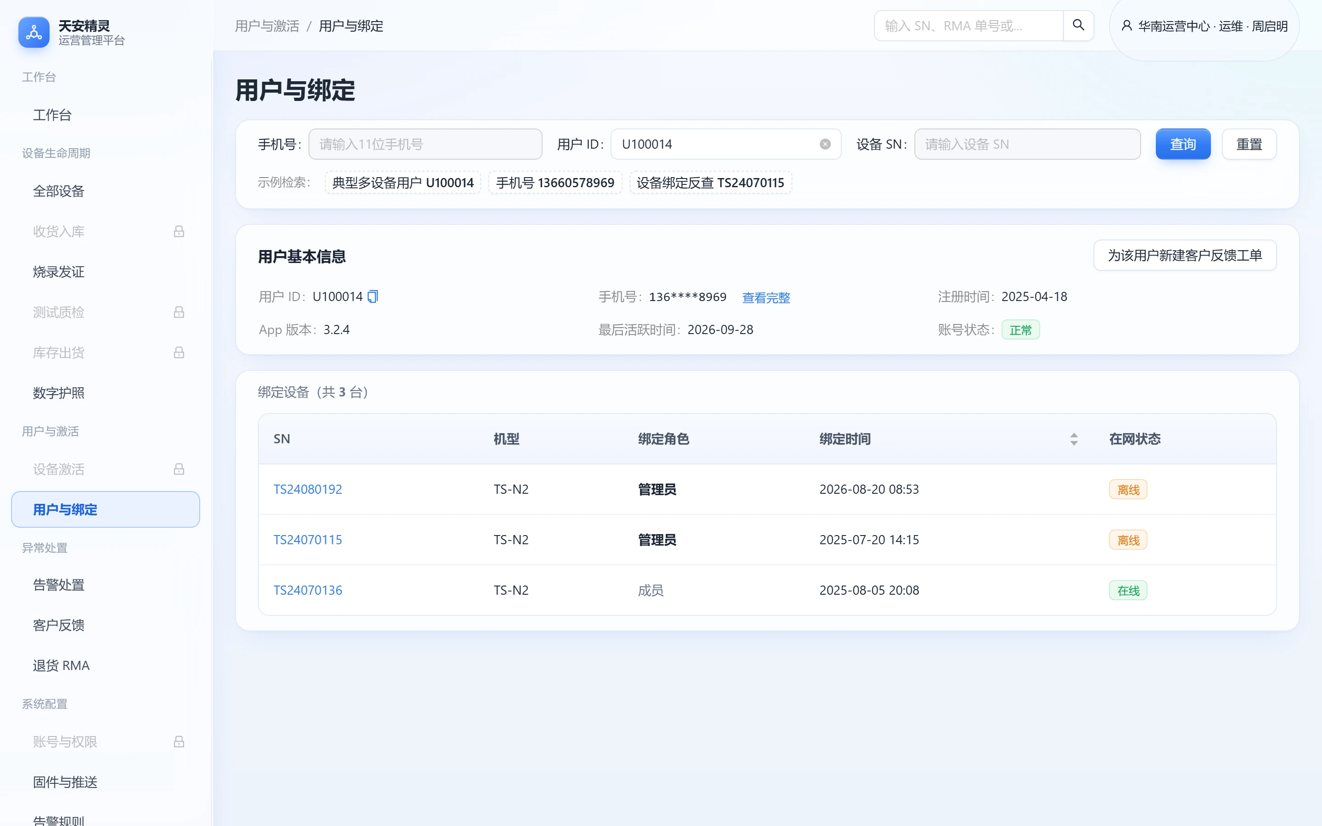Click the search magnifier icon in header

pos(1078,25)
